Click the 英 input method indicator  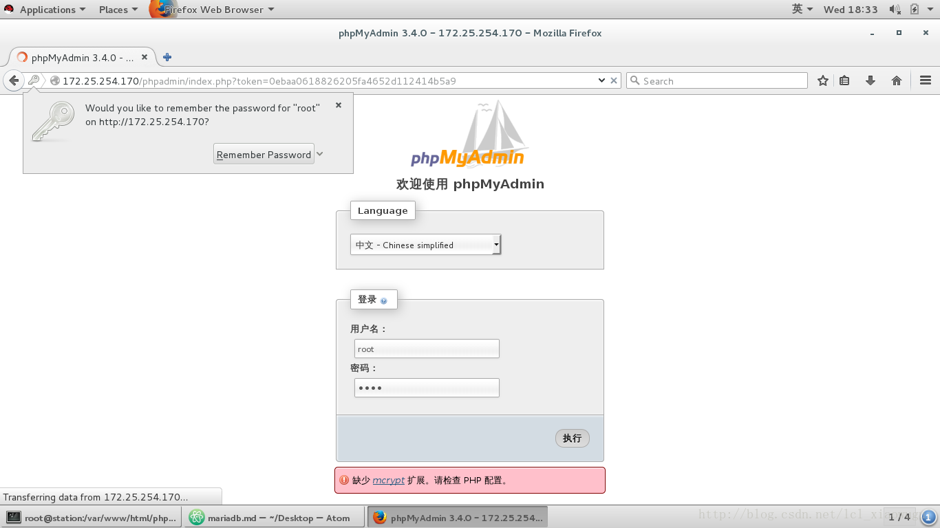(x=802, y=9)
